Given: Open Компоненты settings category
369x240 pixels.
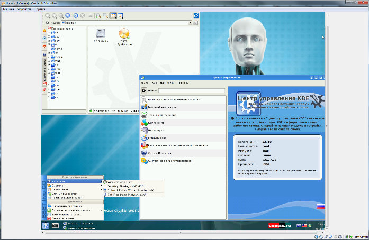Looking at the screenshot, I should pos(183,123).
